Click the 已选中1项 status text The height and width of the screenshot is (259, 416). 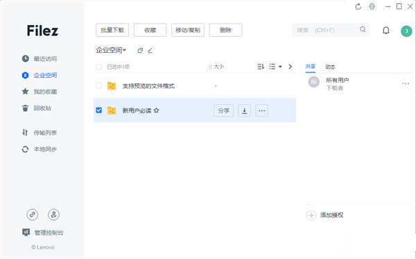click(x=118, y=67)
